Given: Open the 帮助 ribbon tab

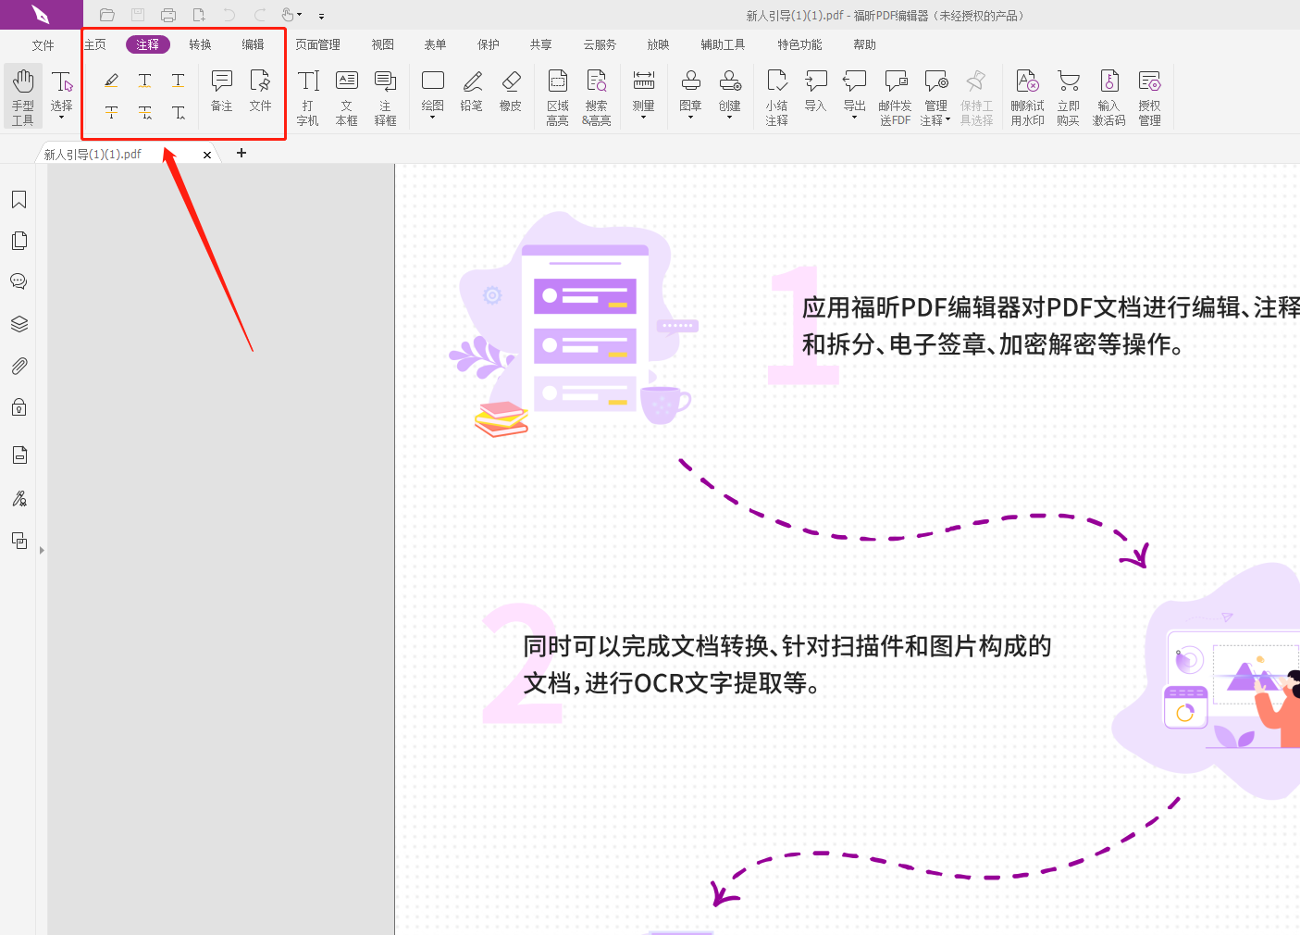Looking at the screenshot, I should click(x=865, y=44).
